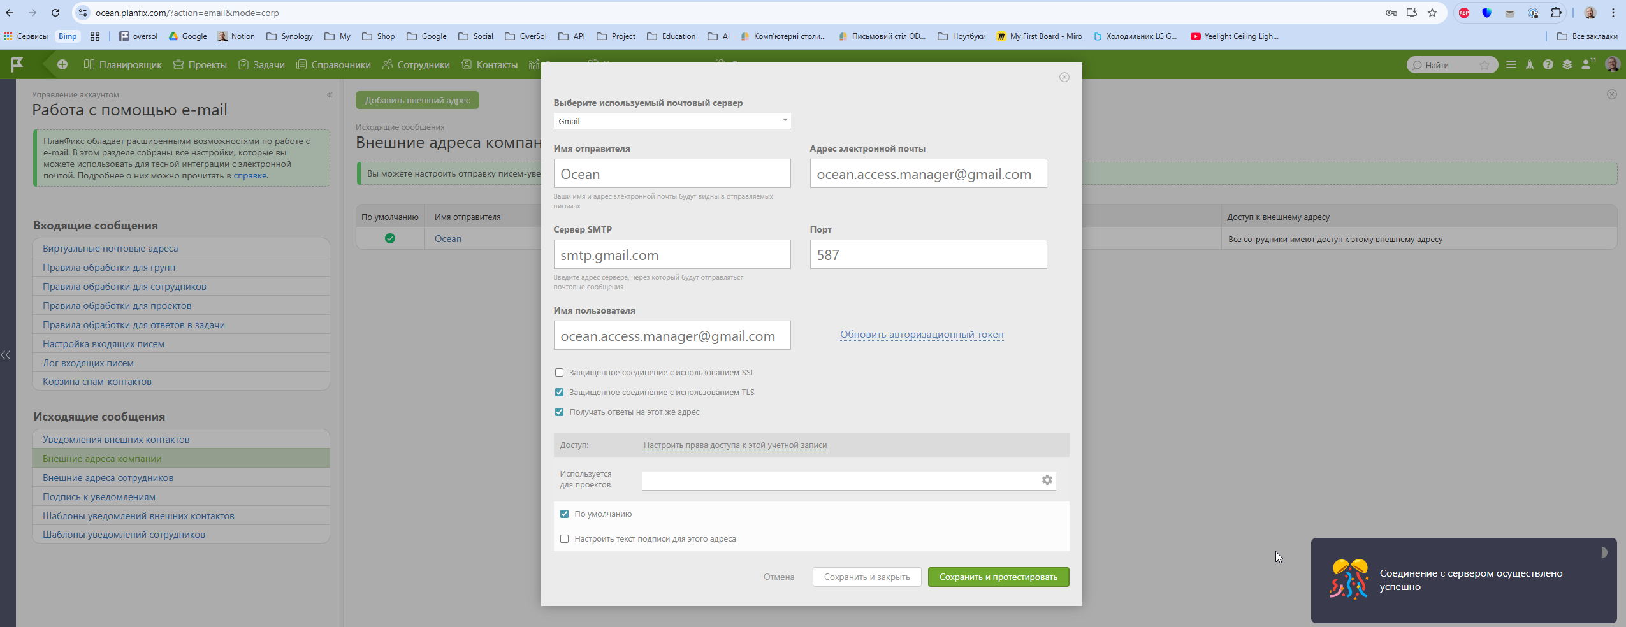Viewport: 1626px width, 627px height.
Task: Click the AdBlock Plus extension icon
Action: click(x=1464, y=13)
